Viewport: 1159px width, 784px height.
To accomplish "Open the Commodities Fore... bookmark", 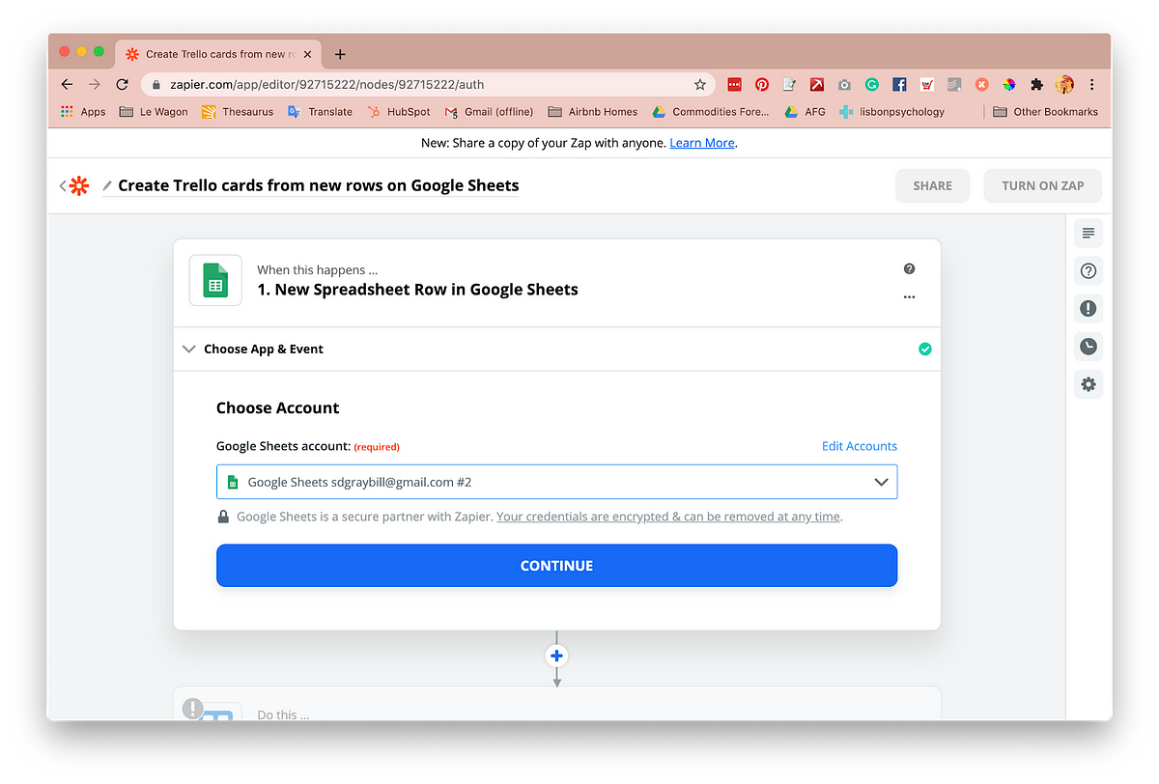I will tap(711, 112).
